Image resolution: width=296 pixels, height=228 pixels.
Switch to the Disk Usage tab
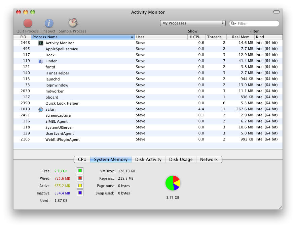tap(181, 159)
